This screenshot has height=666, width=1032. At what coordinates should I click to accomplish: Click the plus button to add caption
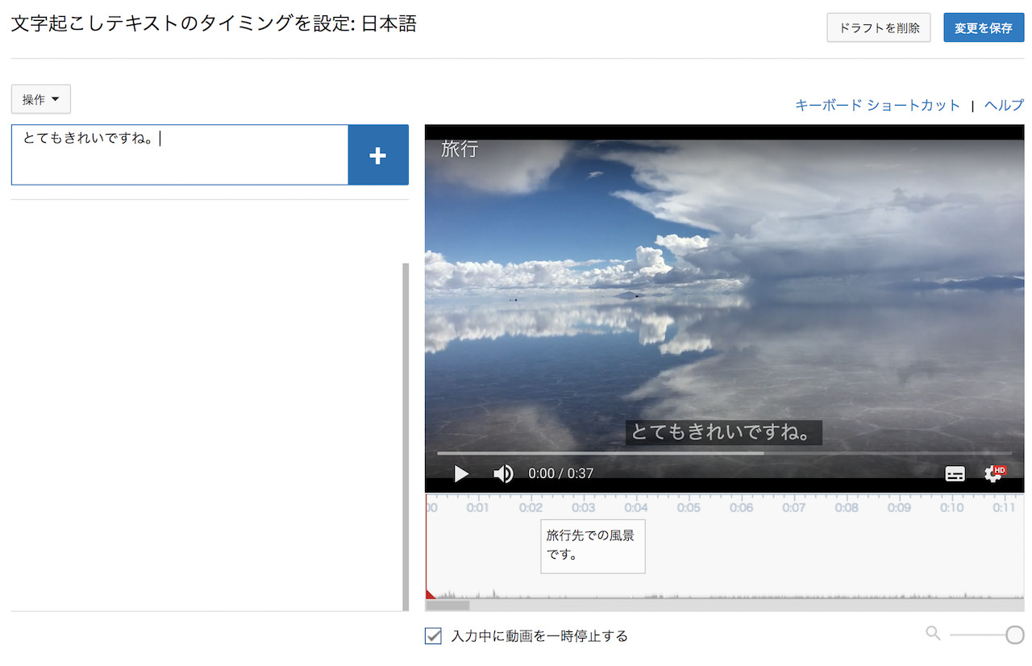click(x=378, y=155)
